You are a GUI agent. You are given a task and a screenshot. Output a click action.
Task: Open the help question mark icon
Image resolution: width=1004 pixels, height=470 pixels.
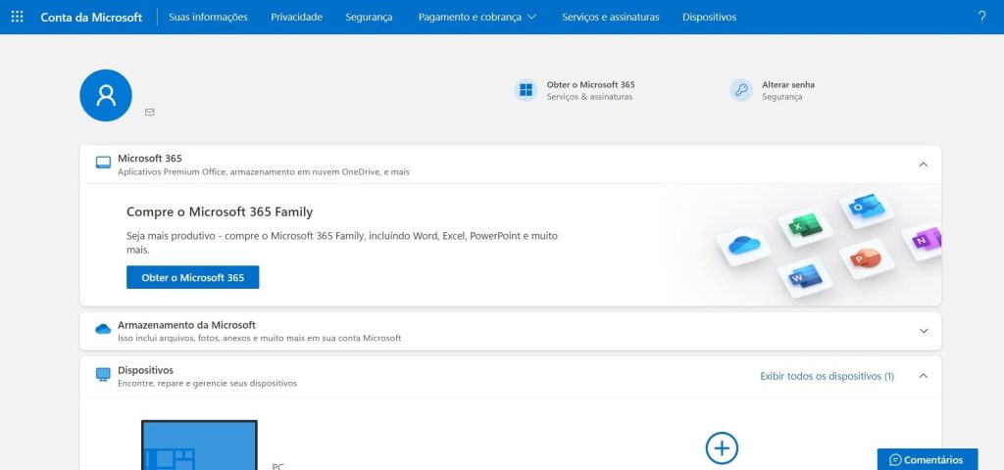pos(981,18)
